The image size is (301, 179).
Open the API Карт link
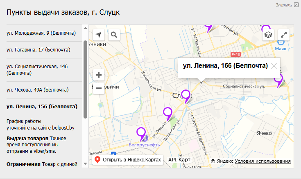coord(179,160)
